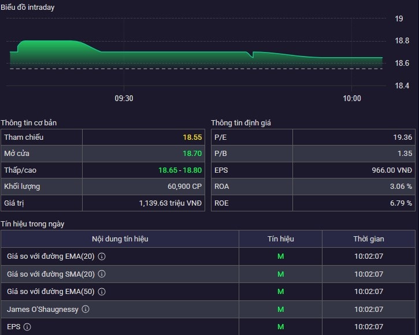419x335 pixels.
Task: Select the Thấp/cao range 18.65 - 18.80
Action: point(180,170)
